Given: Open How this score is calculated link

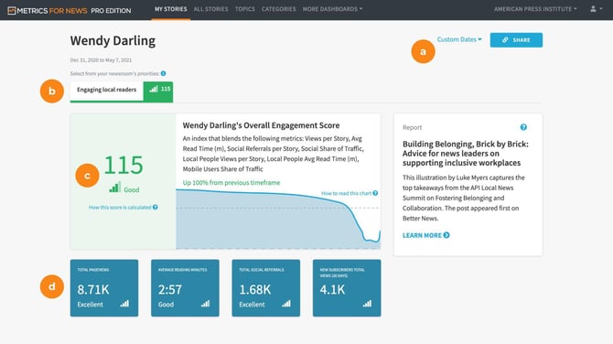Looking at the screenshot, I should tap(124, 207).
